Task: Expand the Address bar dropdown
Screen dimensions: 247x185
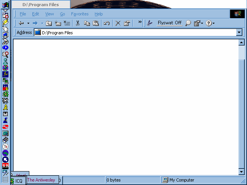Action: pyautogui.click(x=239, y=33)
